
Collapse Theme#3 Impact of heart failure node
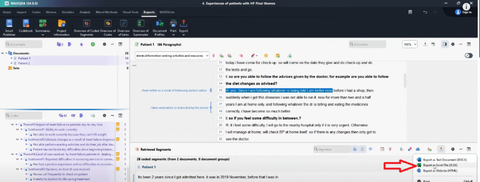click(13, 125)
